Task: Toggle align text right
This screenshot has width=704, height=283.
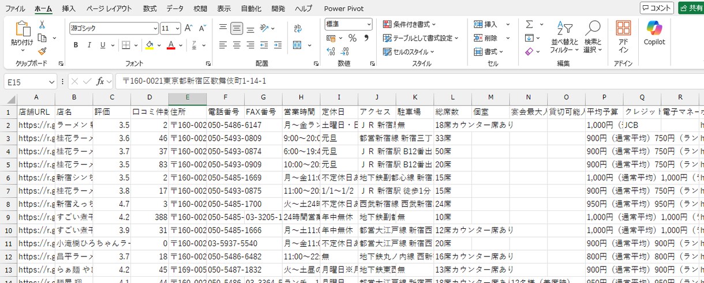Action: point(250,45)
